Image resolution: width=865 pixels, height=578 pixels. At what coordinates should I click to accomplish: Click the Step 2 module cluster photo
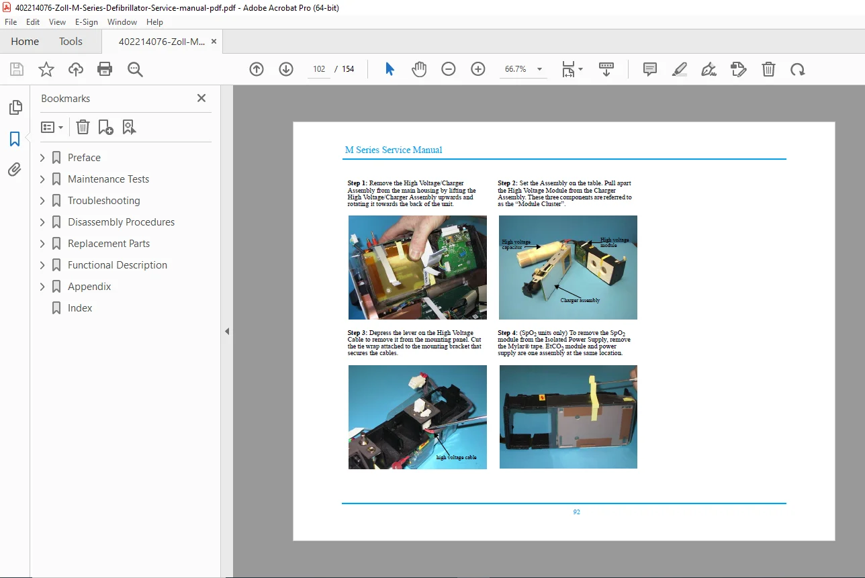[x=568, y=267]
